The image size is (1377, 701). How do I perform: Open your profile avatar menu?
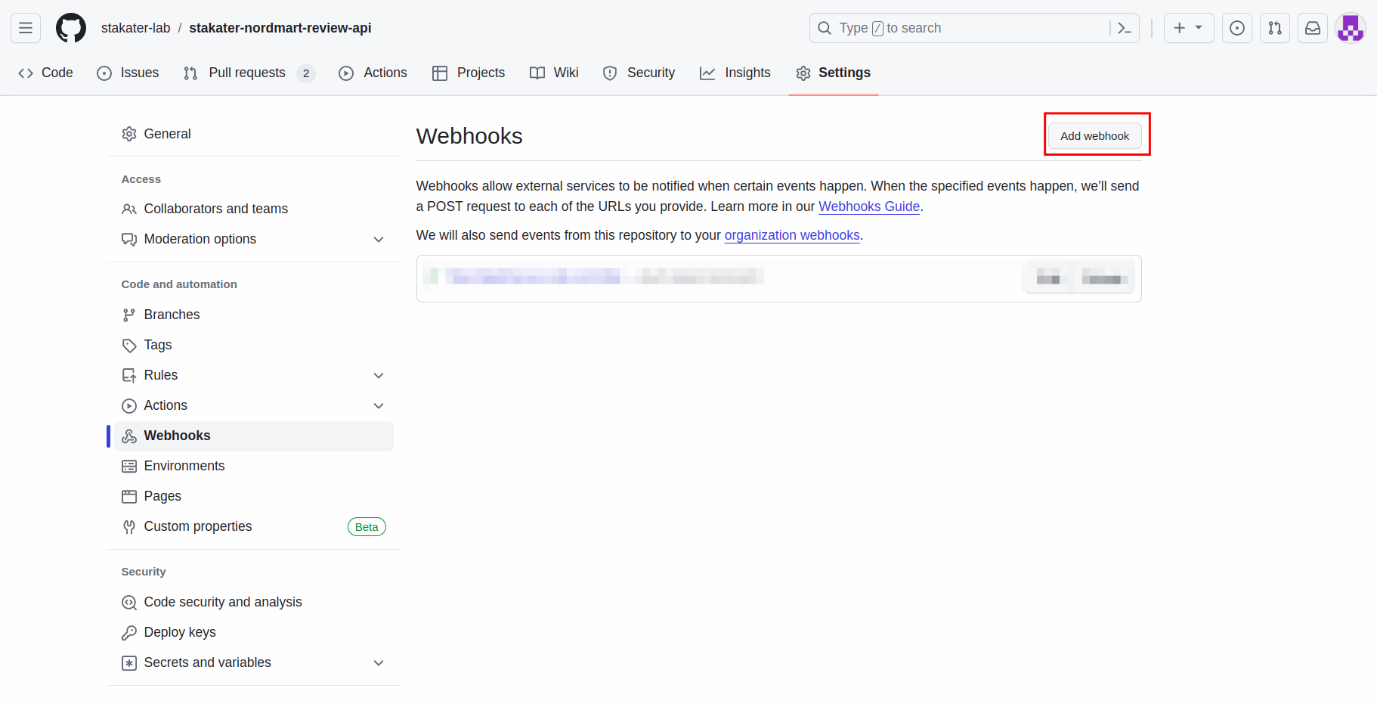[1351, 28]
